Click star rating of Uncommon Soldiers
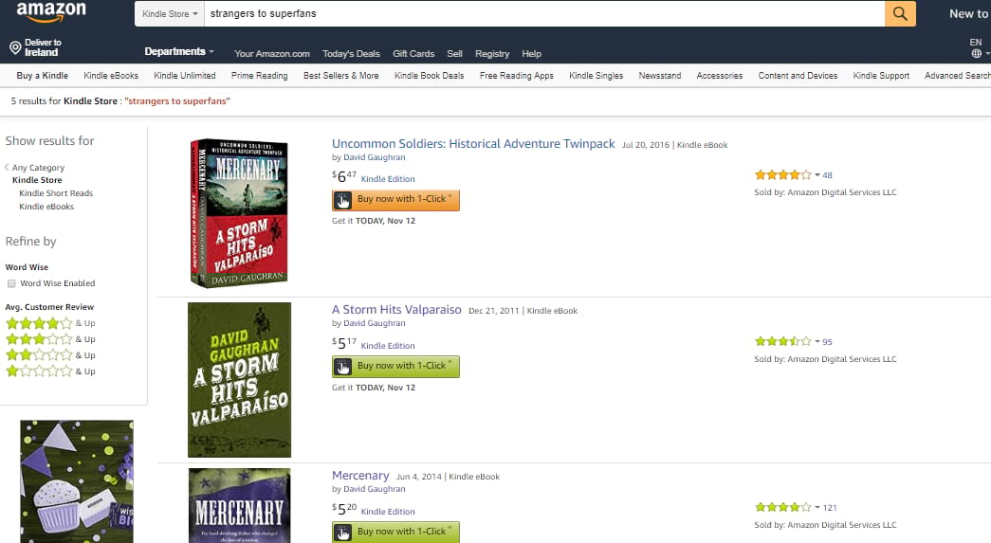Image resolution: width=991 pixels, height=543 pixels. click(782, 175)
